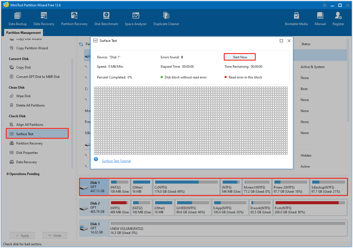Select Surface Test in sidebar

tap(37, 134)
